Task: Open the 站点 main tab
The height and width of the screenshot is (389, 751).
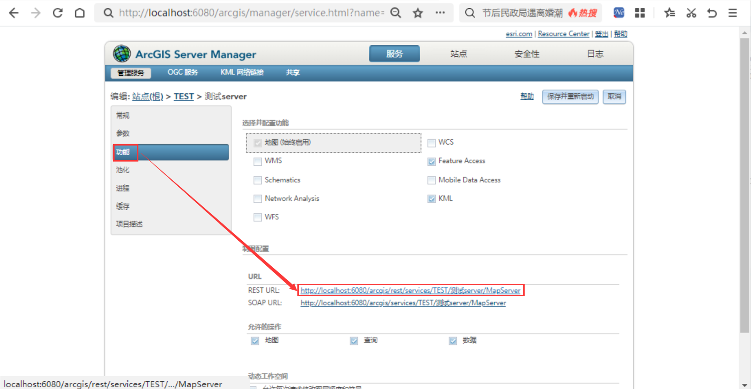Action: point(459,54)
